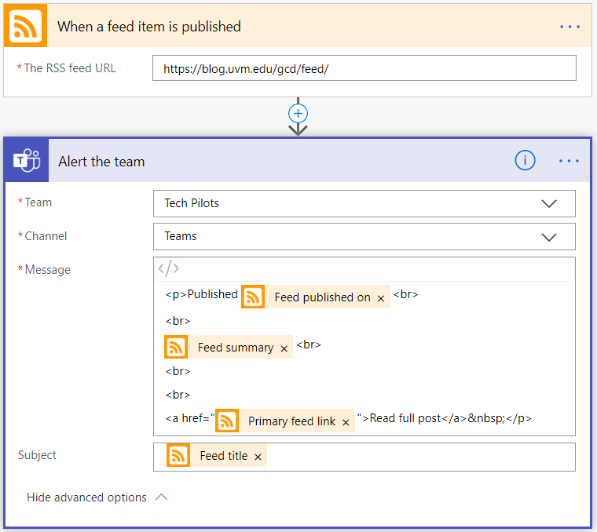Image resolution: width=597 pixels, height=532 pixels.
Task: Remove the Feed published on token
Action: (381, 298)
